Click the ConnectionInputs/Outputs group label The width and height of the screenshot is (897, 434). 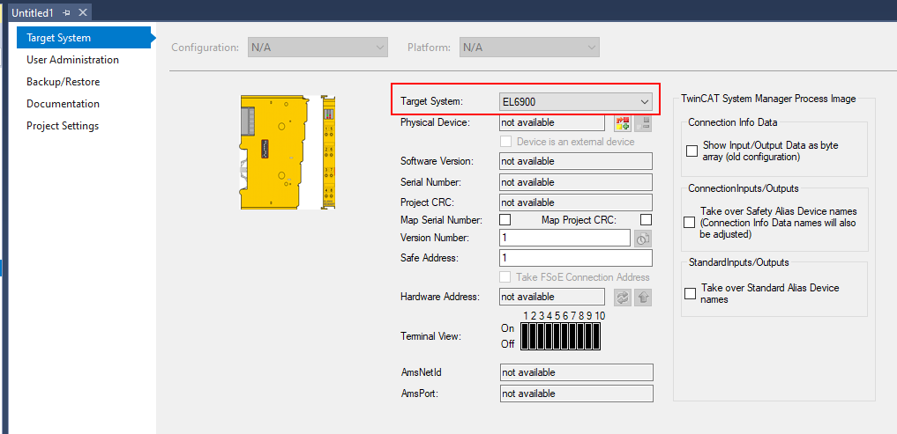coord(744,188)
